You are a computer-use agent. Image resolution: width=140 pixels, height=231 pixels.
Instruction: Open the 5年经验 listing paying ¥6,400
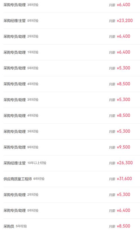pyautogui.click(x=72, y=210)
